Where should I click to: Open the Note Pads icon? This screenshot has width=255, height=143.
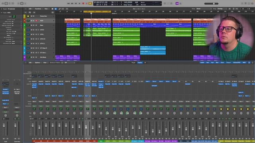click(245, 4)
